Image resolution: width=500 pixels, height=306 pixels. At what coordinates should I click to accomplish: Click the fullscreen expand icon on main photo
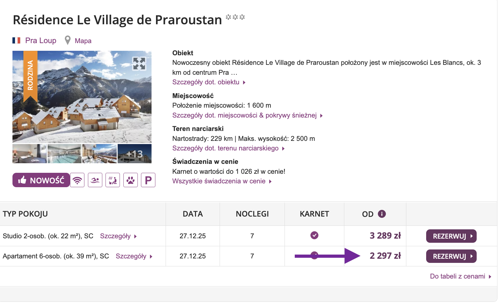139,64
